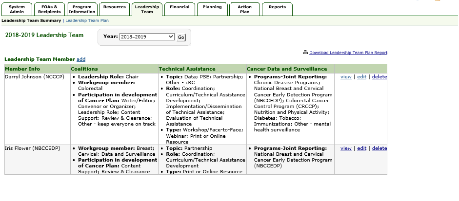View Darryl Johnson's member record

(346, 77)
